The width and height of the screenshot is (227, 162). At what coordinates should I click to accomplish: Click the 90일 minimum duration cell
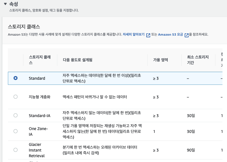click(191, 150)
